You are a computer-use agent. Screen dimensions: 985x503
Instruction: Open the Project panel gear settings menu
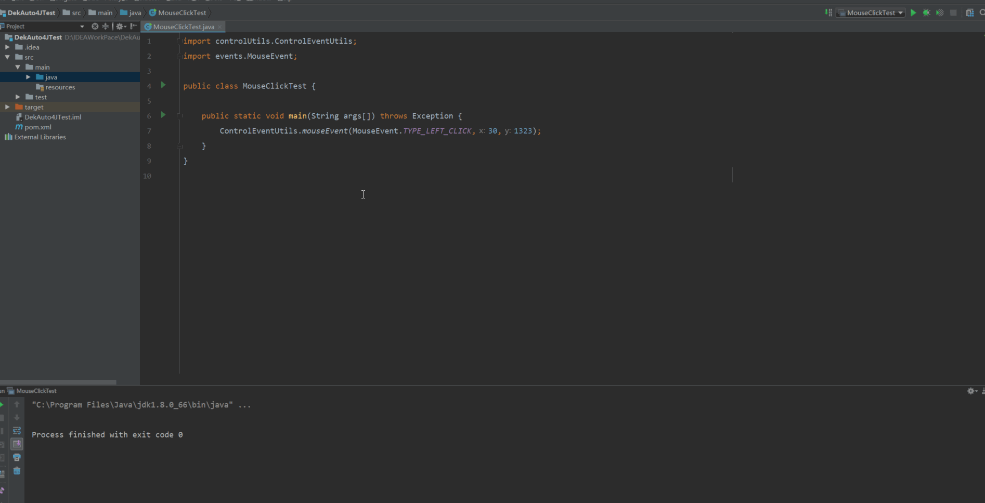click(121, 26)
